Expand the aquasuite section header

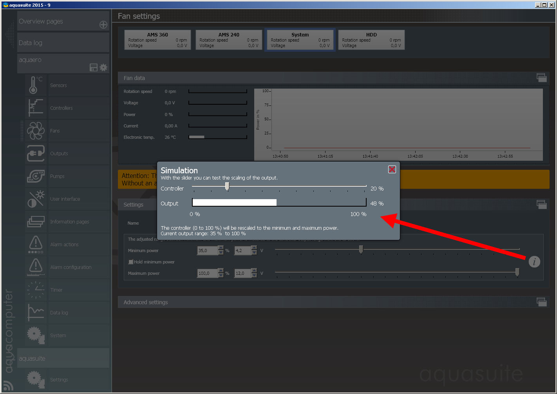coord(63,358)
